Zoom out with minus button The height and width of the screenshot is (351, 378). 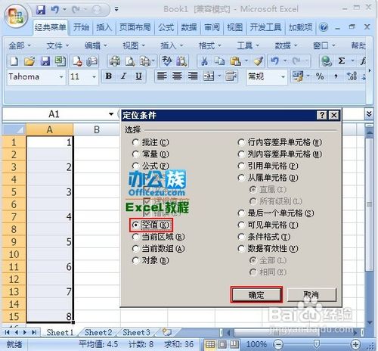(x=278, y=344)
